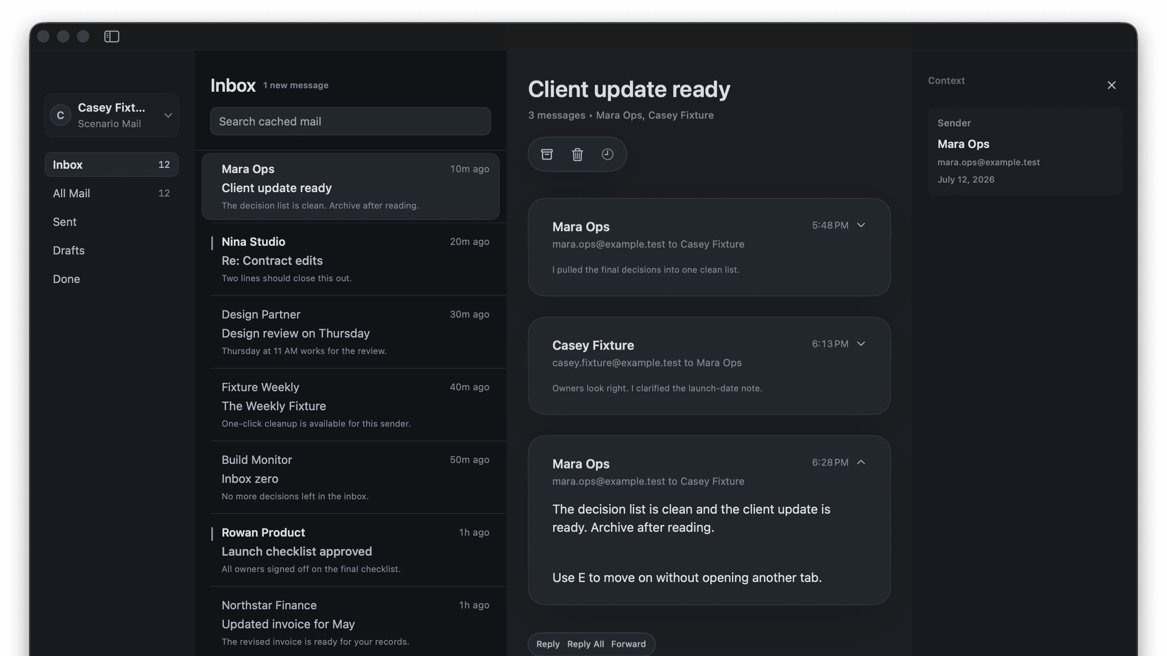Expand the 6:13 PM Casey Fixture message
Image resolution: width=1167 pixels, height=656 pixels.
[861, 344]
